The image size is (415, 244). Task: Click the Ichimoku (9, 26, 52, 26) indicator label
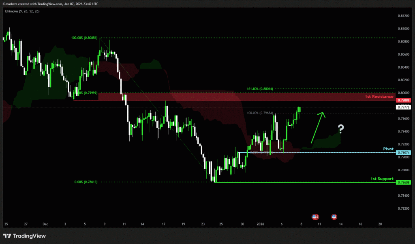tap(22, 11)
